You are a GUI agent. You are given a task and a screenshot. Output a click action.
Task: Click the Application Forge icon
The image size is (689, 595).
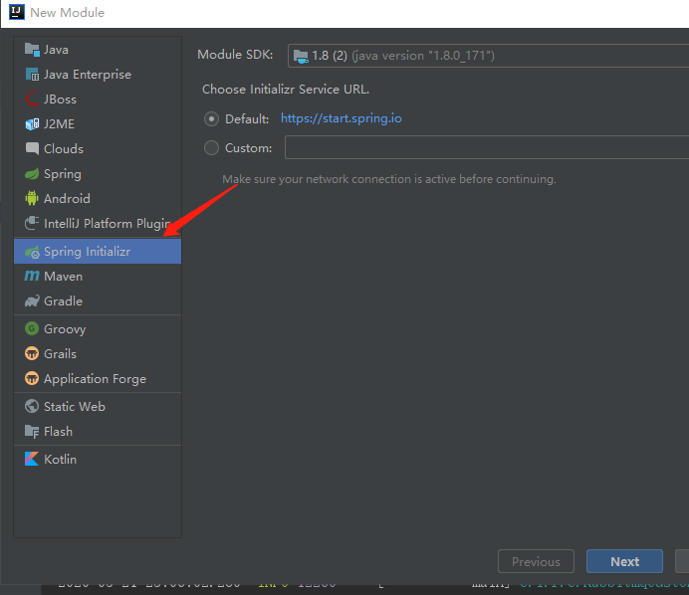(32, 378)
